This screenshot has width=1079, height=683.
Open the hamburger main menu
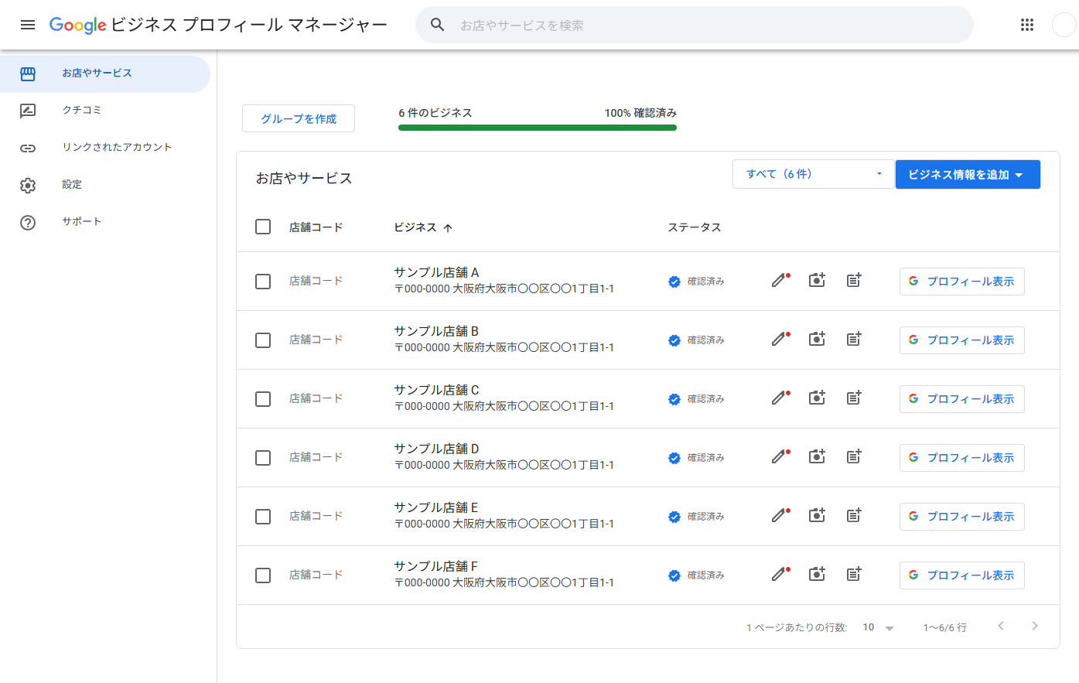[28, 25]
